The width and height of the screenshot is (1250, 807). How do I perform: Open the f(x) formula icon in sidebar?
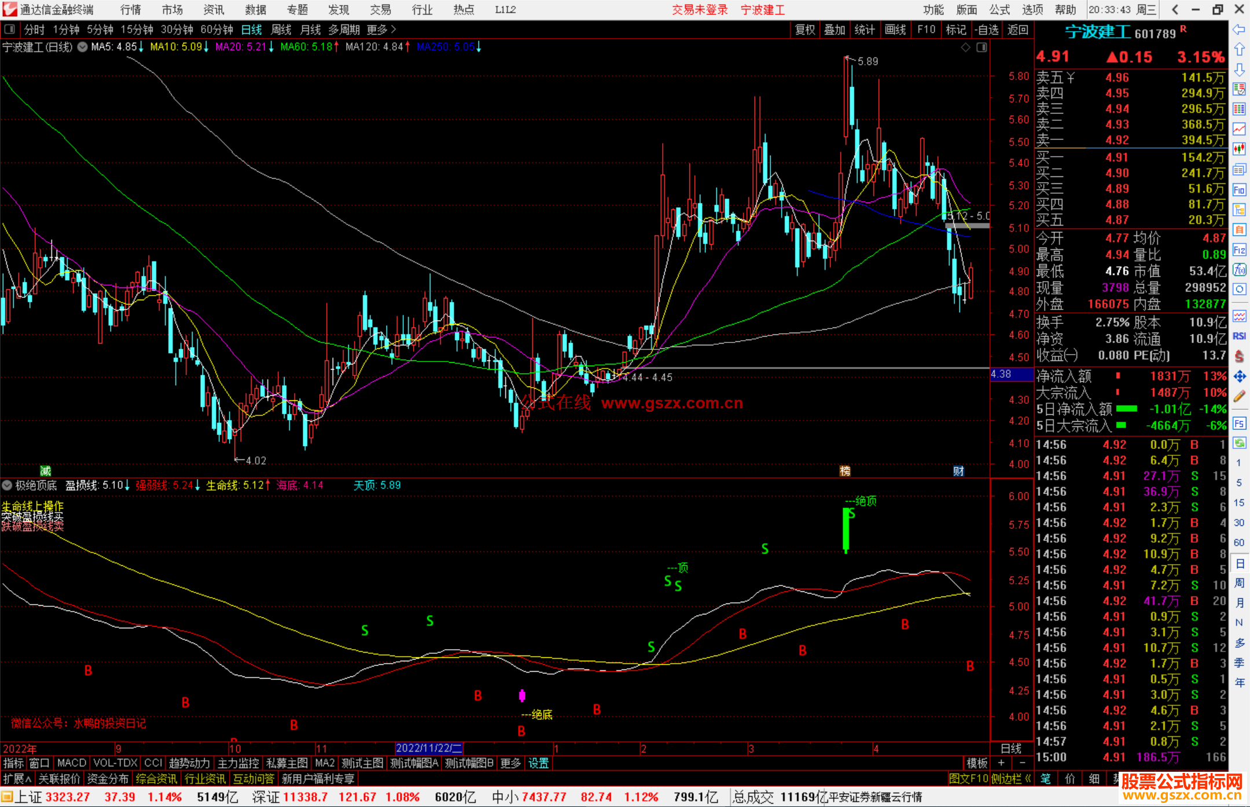pos(1239,270)
